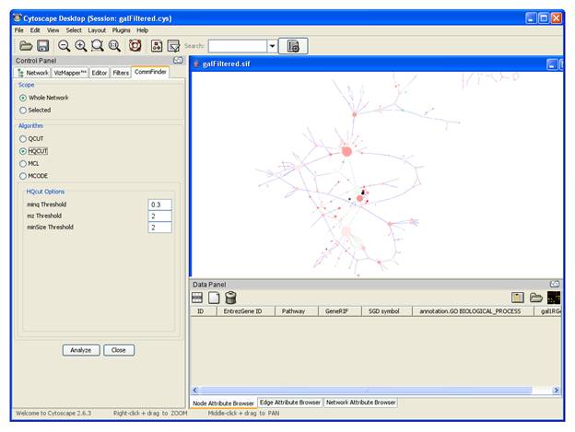Minimize the galFiltered.sif network window
575x432 pixels.
[552, 64]
